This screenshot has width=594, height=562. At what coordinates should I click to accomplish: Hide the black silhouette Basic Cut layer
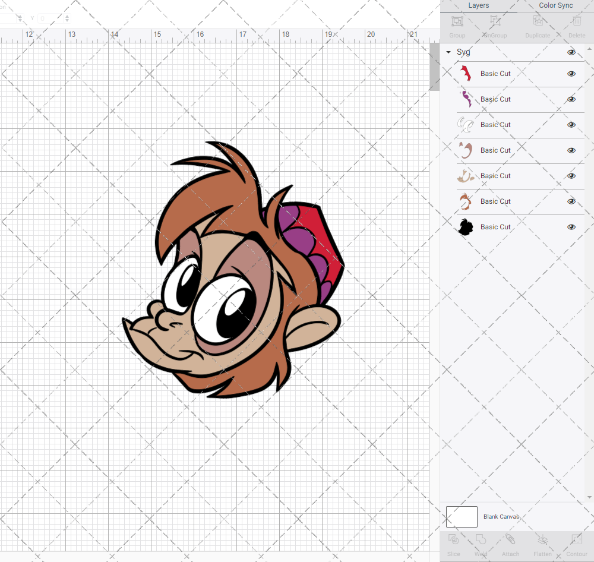(x=571, y=226)
